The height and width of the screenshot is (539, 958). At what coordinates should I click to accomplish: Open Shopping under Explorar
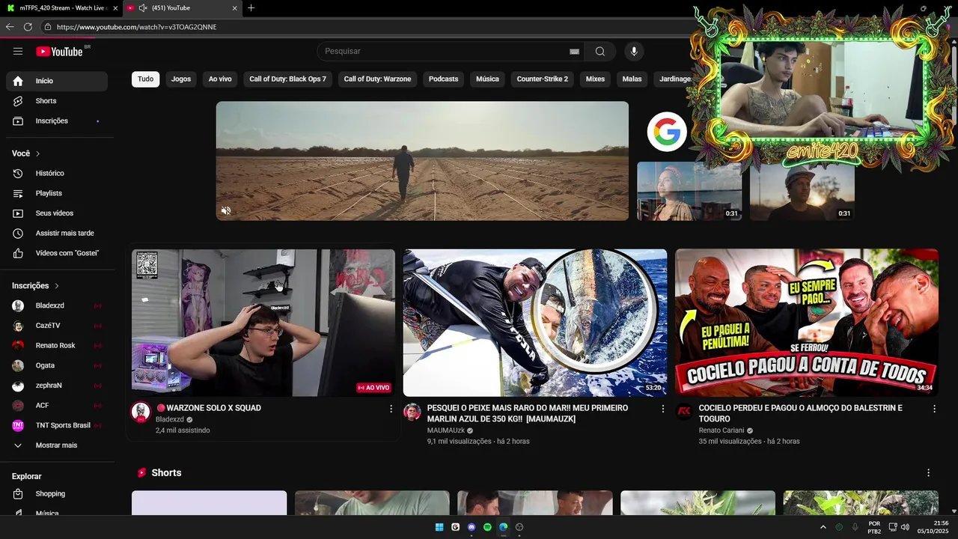pyautogui.click(x=57, y=493)
